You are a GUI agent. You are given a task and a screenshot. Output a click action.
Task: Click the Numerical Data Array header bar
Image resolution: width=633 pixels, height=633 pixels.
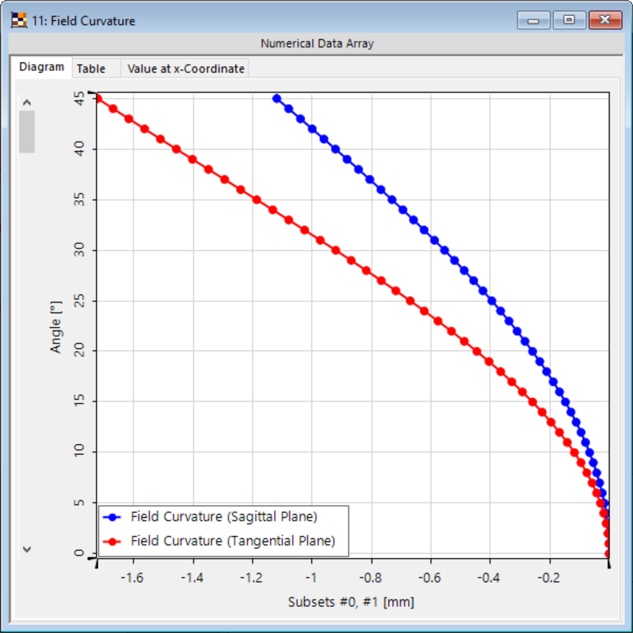[x=317, y=44]
